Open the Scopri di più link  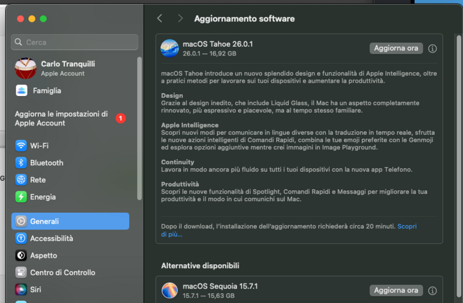[x=407, y=226]
